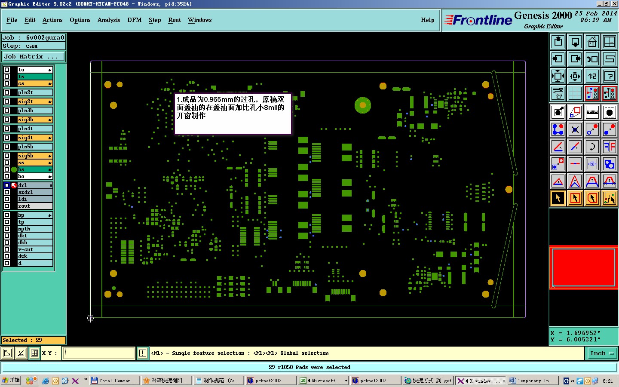The width and height of the screenshot is (619, 387).
Task: Open the Microsoft Excel taskbar item
Action: pyautogui.click(x=324, y=381)
